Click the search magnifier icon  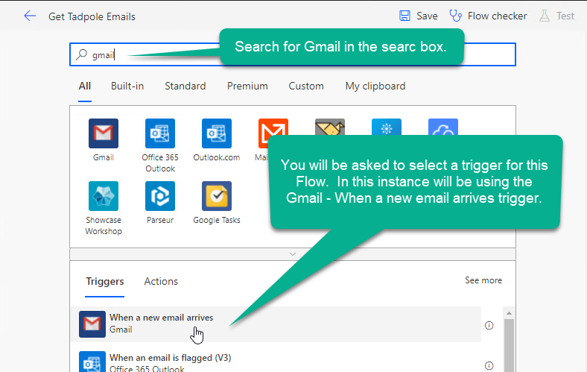(81, 54)
